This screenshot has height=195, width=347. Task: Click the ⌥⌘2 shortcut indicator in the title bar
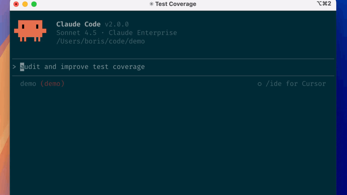click(324, 4)
